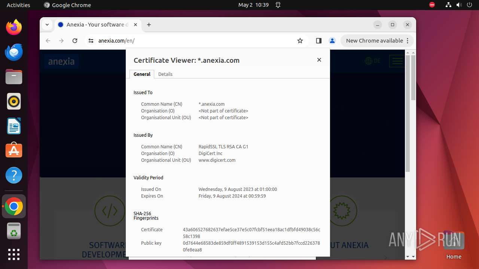Open the clock and calendar May 2 10:39
The width and height of the screenshot is (479, 269).
[x=253, y=5]
